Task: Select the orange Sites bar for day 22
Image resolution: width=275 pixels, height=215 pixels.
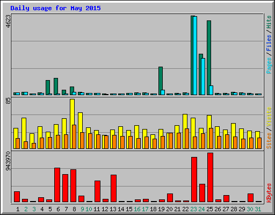Action: pyautogui.click(x=187, y=139)
